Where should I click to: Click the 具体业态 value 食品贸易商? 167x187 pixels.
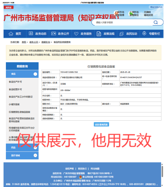click(125, 104)
